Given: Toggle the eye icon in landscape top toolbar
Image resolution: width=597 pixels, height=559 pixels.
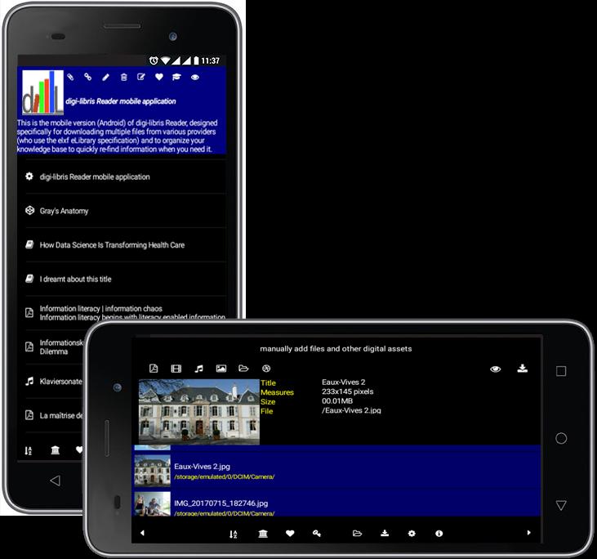Looking at the screenshot, I should (x=496, y=369).
